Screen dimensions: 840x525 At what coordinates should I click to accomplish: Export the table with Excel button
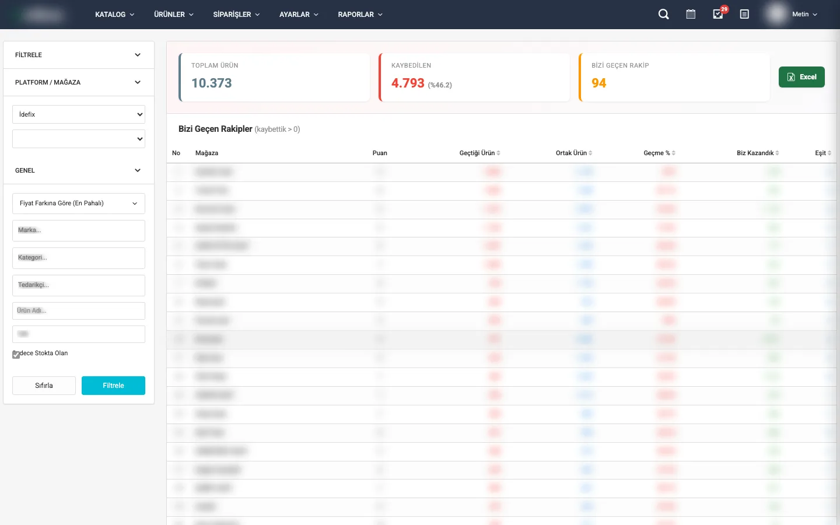click(801, 77)
